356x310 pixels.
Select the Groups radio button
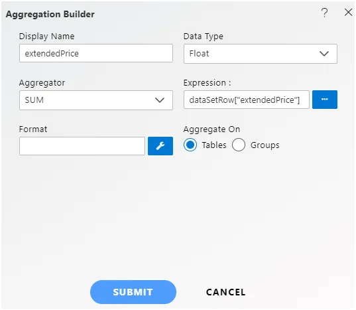239,145
